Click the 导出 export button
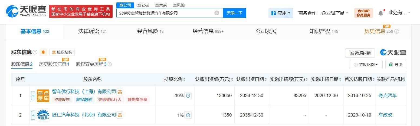The image size is (420, 126). (x=396, y=65)
